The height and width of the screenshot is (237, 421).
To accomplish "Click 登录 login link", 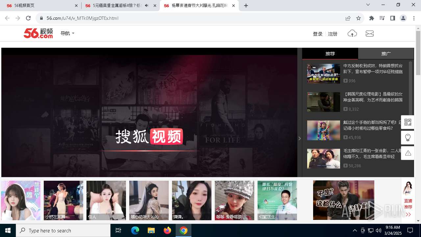I will (x=318, y=34).
